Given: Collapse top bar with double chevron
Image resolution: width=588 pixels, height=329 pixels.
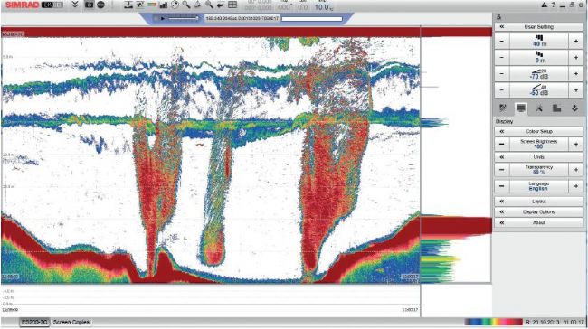Looking at the screenshot, I should pos(75,5).
